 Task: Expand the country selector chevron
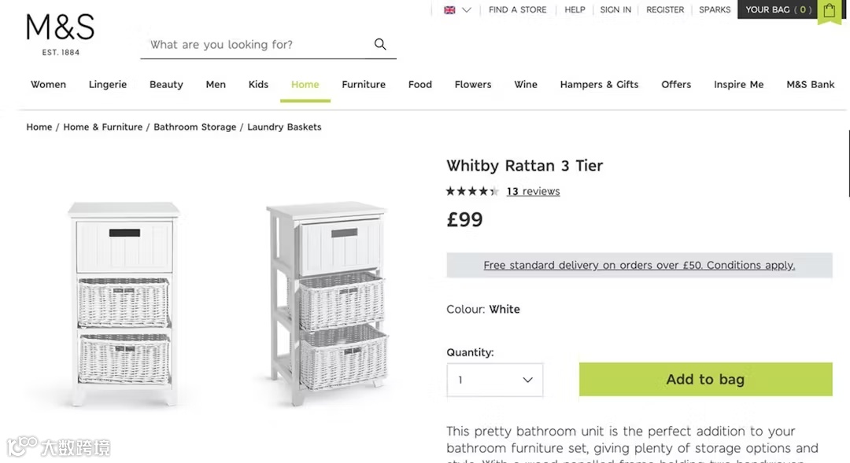[467, 10]
